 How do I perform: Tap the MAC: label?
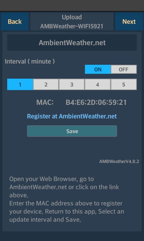click(x=45, y=102)
